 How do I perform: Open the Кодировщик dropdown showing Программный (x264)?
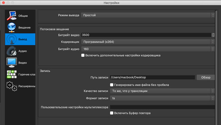148,42
